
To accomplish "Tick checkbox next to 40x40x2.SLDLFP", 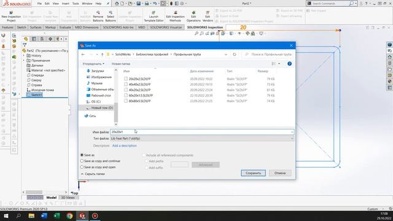I will pyautogui.click(x=126, y=84).
